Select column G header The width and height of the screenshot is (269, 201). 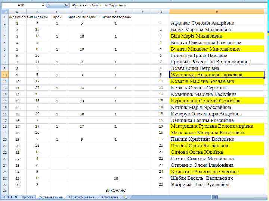161,12
